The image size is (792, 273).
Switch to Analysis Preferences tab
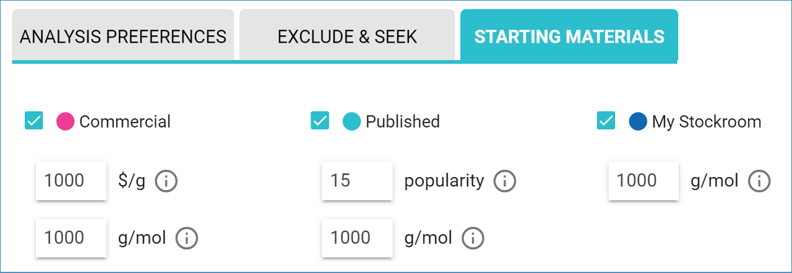(x=123, y=35)
